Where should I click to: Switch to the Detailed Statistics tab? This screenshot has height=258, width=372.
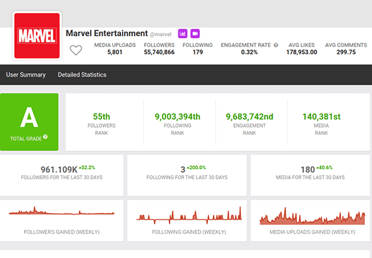(x=82, y=75)
